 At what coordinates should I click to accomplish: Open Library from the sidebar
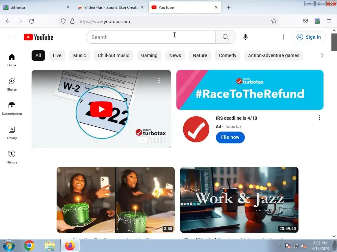click(x=12, y=133)
